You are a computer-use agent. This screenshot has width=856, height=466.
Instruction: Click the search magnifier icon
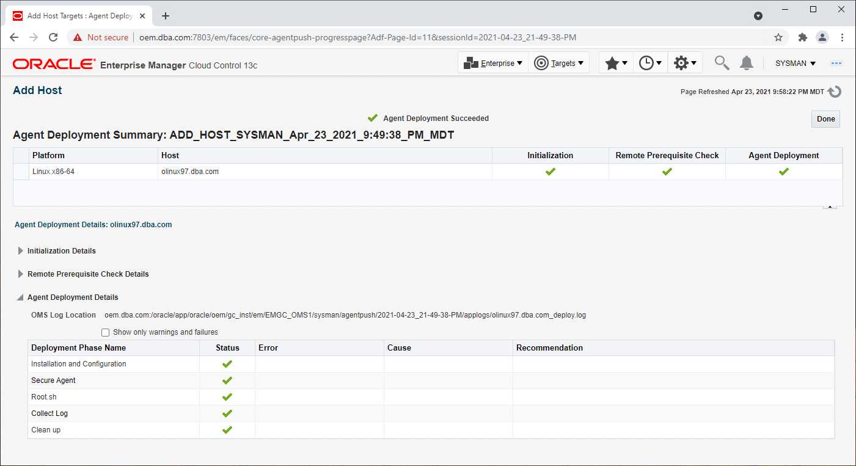[x=722, y=63]
